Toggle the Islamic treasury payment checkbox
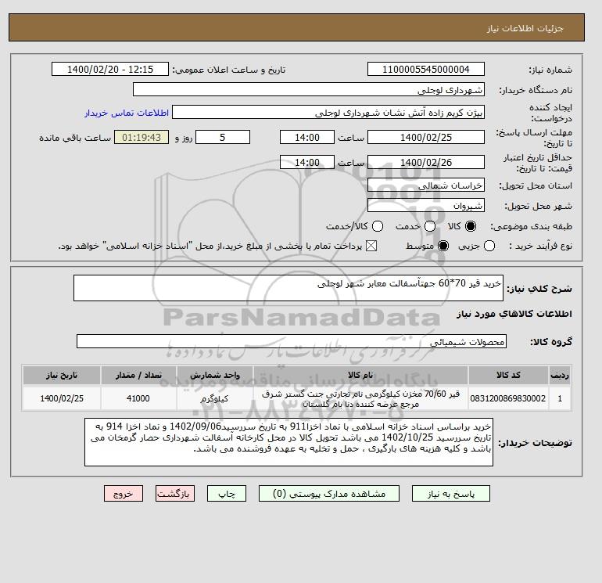 (x=371, y=246)
